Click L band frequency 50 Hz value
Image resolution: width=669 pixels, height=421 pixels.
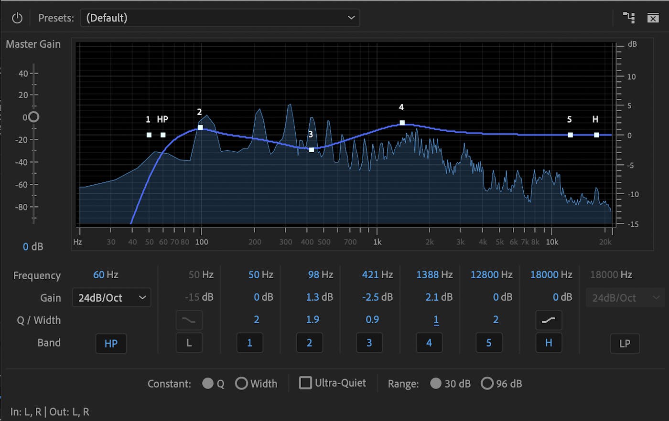point(201,275)
